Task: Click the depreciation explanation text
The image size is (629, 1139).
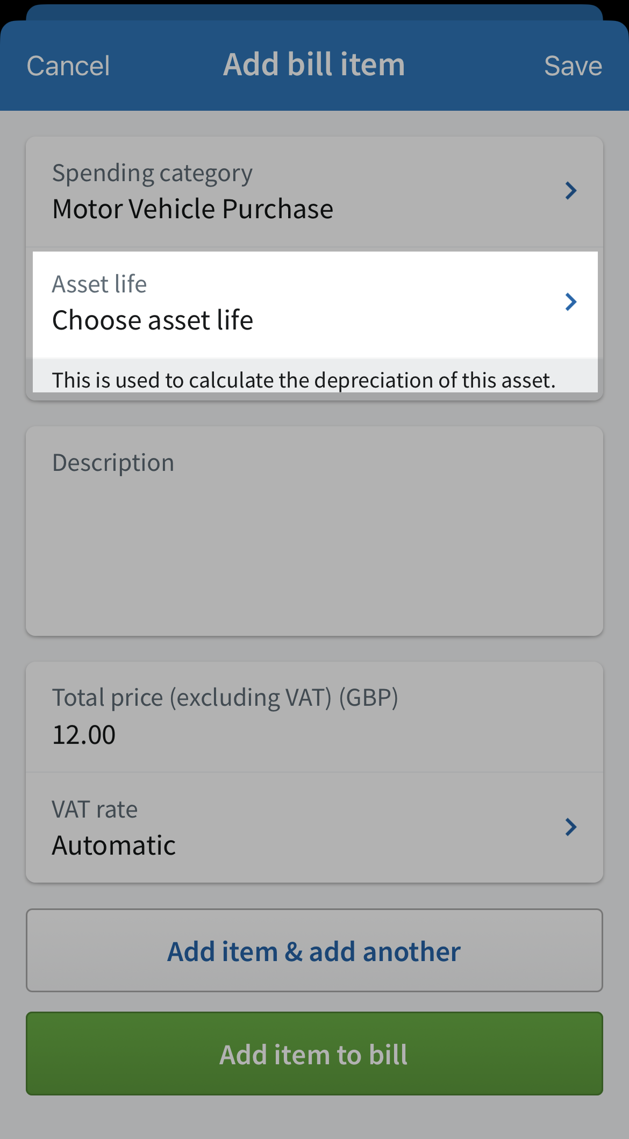Action: [x=303, y=379]
